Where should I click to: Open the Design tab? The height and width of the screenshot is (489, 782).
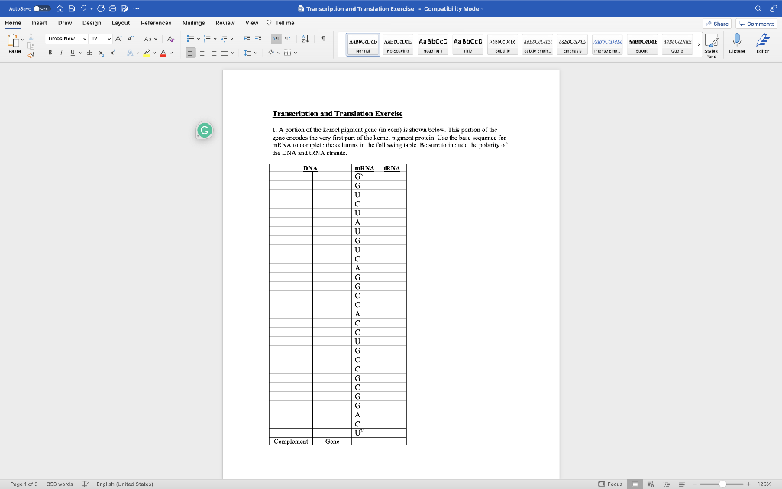point(92,23)
